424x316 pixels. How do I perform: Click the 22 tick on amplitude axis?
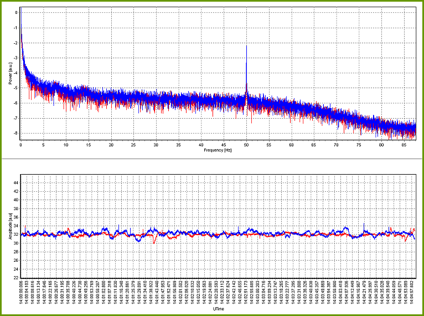coord(15,278)
